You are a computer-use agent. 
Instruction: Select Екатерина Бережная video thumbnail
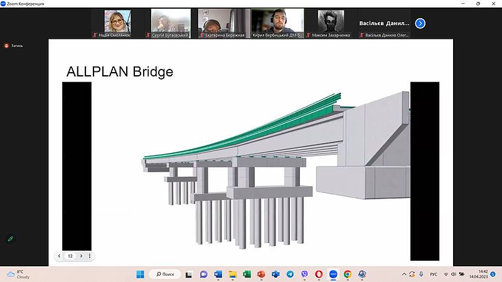coord(224,24)
